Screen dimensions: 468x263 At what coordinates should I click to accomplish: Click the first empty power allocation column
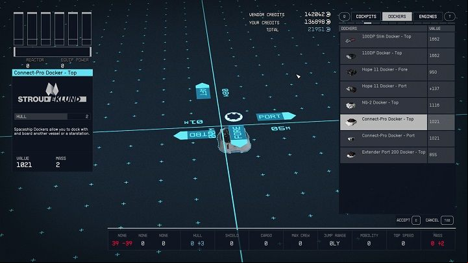pos(19,29)
